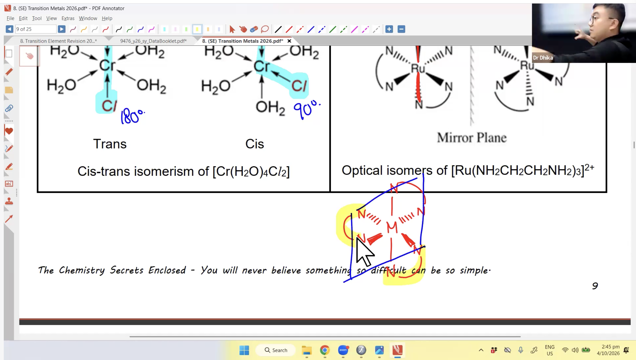This screenshot has width=636, height=360.
Task: Select the solid green line tool
Action: pos(333,29)
